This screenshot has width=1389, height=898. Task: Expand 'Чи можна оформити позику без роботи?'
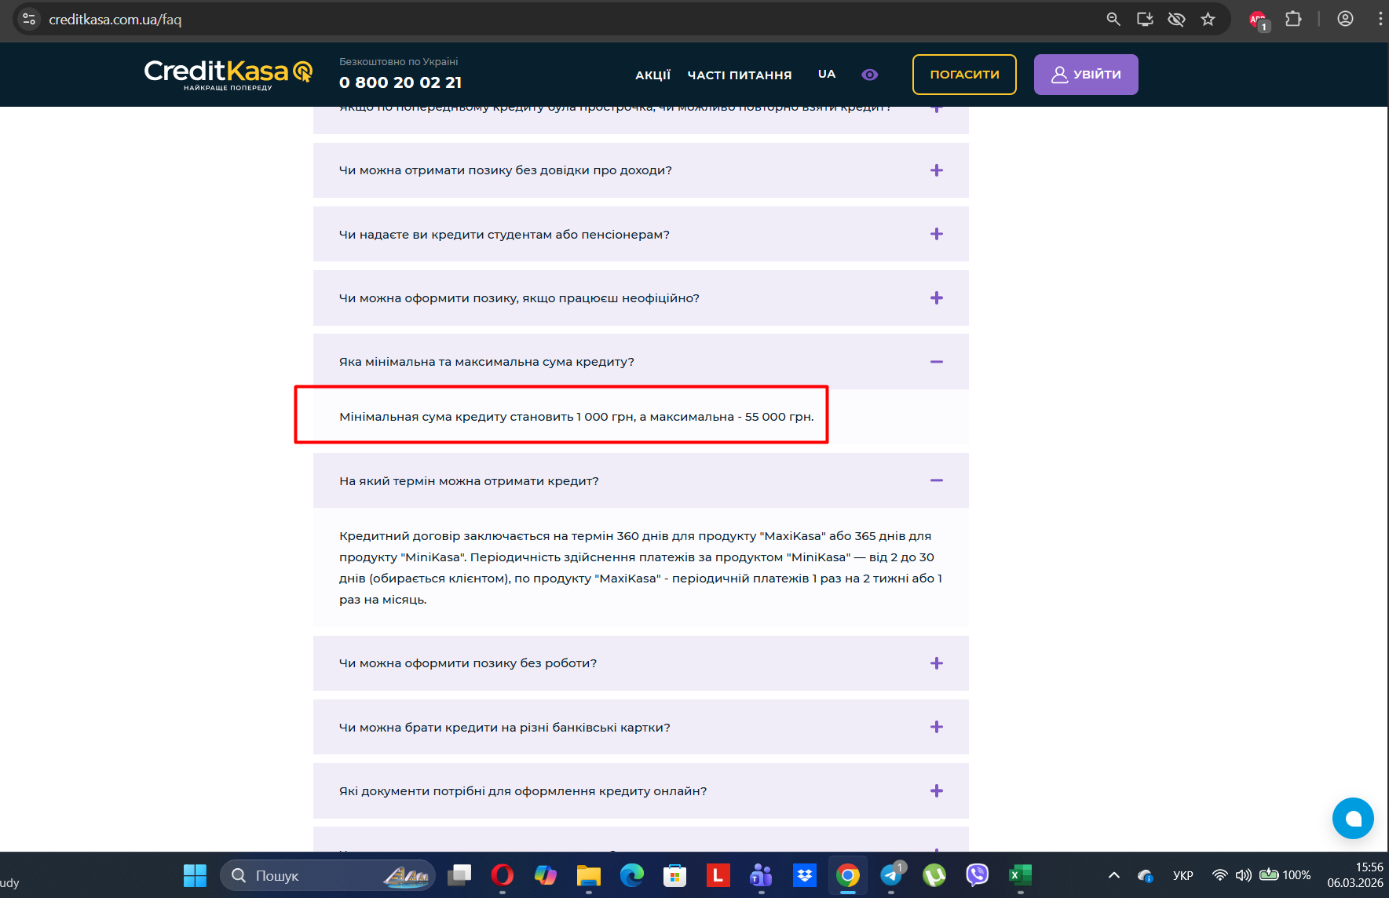[641, 663]
